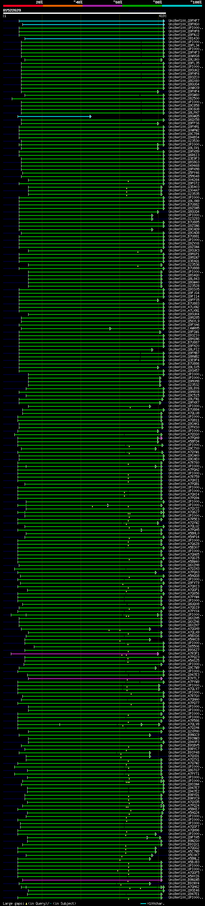Select the UniRef100_Q8GWQ5 hit
The height and width of the screenshot is (906, 205).
pyautogui.click(x=184, y=116)
